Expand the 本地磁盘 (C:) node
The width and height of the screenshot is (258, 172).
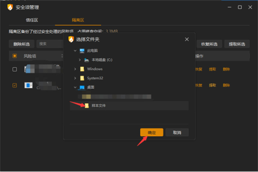[x=80, y=60]
